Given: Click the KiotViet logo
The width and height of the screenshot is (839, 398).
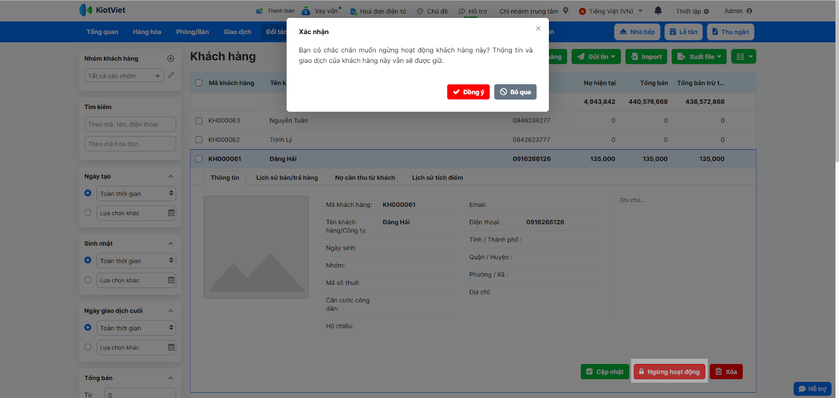Looking at the screenshot, I should click(102, 10).
